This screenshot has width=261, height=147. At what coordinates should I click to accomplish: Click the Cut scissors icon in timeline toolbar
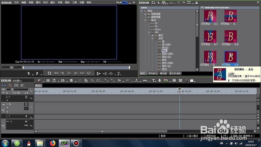click(x=80, y=81)
